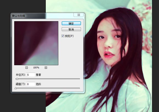Viewport: 159px width, 112px height.
Task: Click the threshold slider handle
Action: (16, 88)
